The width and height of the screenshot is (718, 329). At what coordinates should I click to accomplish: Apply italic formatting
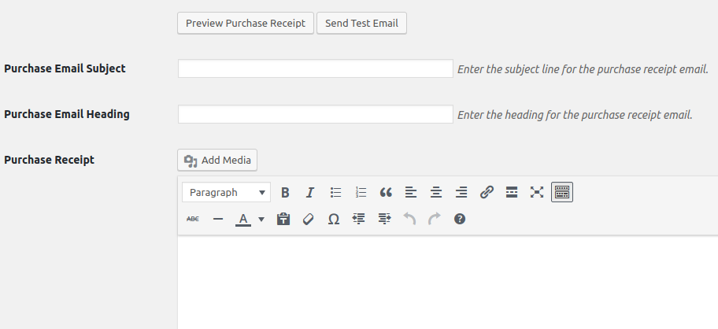pos(310,192)
